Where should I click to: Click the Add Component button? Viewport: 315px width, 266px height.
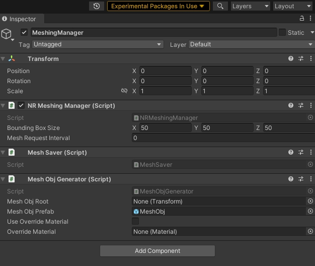coord(157,251)
